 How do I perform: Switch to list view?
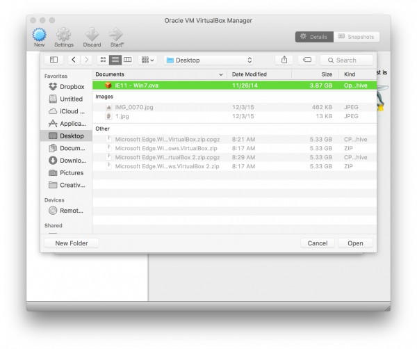click(x=115, y=60)
